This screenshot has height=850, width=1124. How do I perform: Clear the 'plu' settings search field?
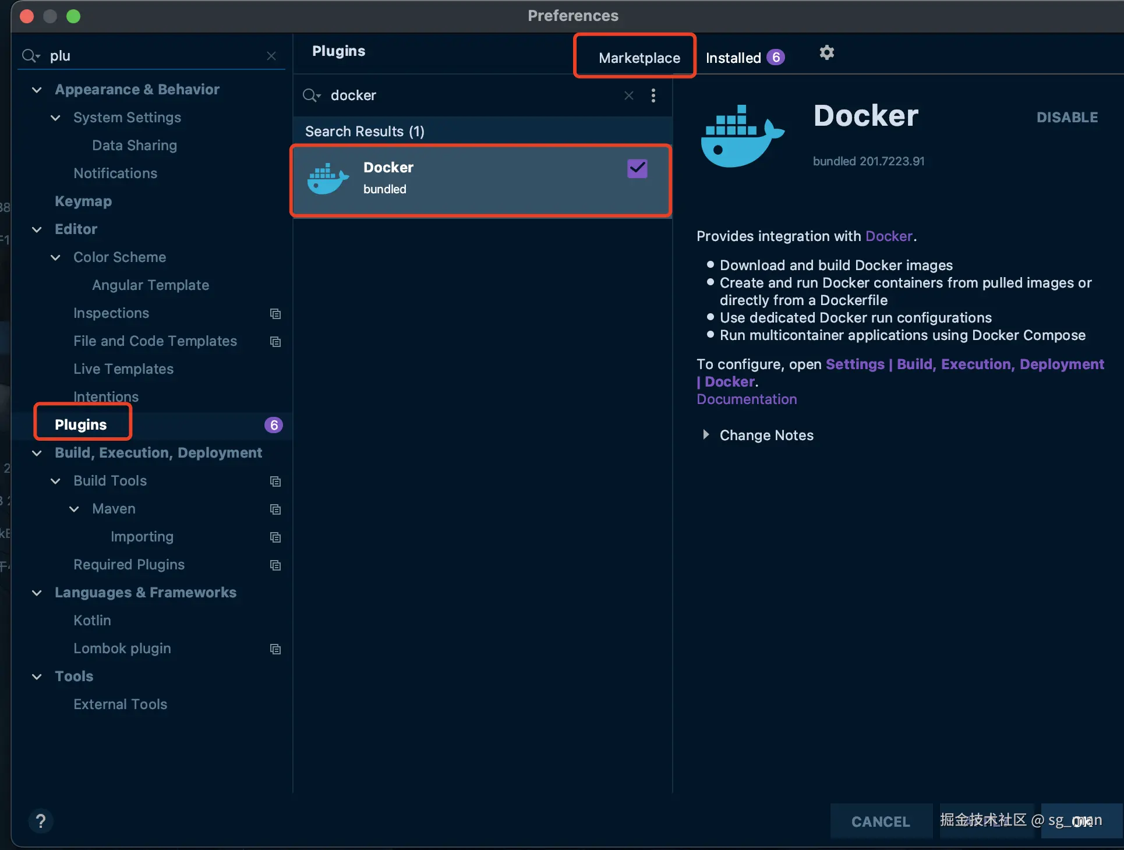point(271,56)
